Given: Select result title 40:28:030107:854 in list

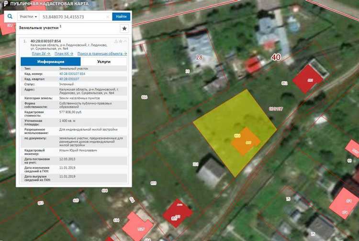Looking at the screenshot, I should point(45,41).
